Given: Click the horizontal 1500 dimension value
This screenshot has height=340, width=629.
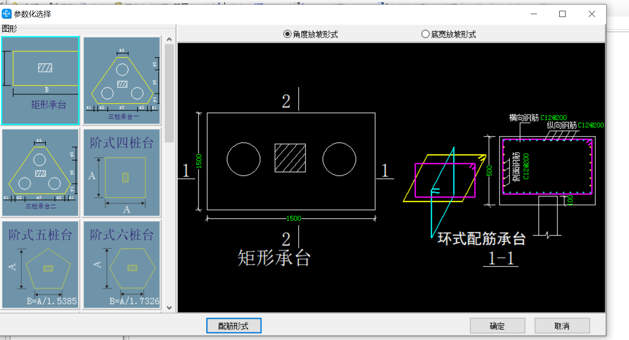Looking at the screenshot, I should coord(294,219).
